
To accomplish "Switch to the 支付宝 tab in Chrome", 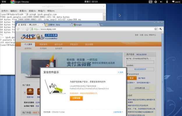I will pyautogui.click(x=30, y=25).
